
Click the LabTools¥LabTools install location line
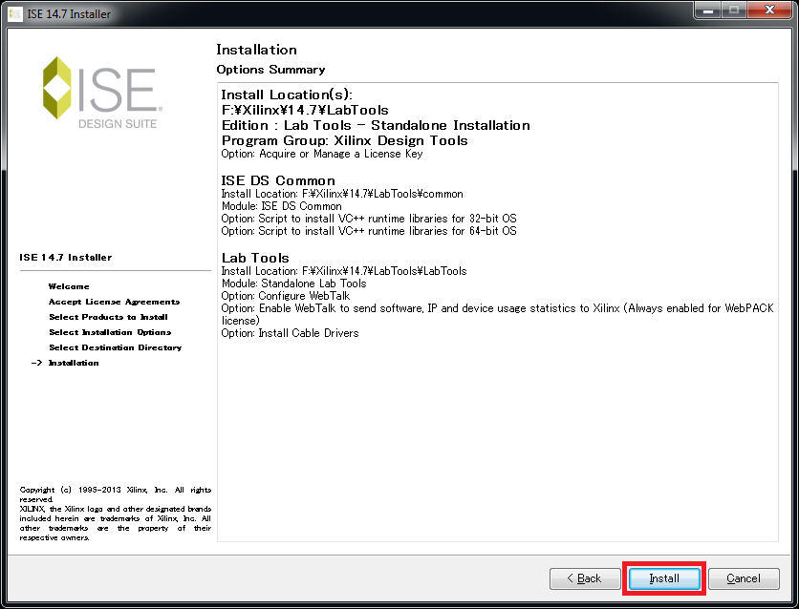pos(344,271)
